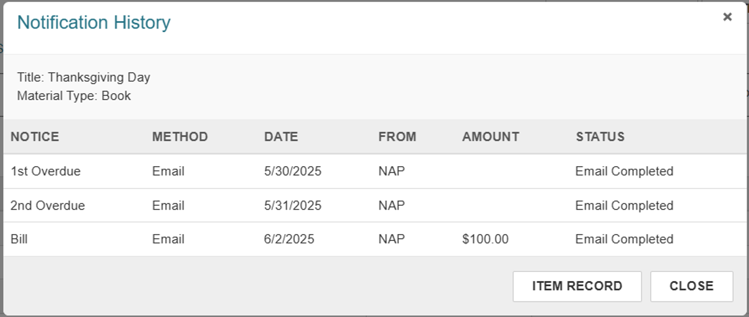Select the 1st Overdue notice row
749x317 pixels.
tap(374, 171)
